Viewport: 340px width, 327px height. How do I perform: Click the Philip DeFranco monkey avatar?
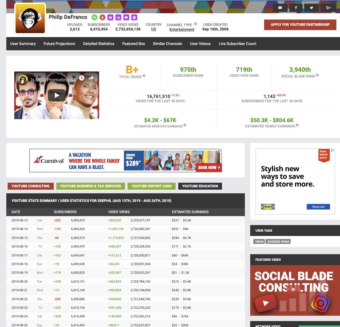30,19
